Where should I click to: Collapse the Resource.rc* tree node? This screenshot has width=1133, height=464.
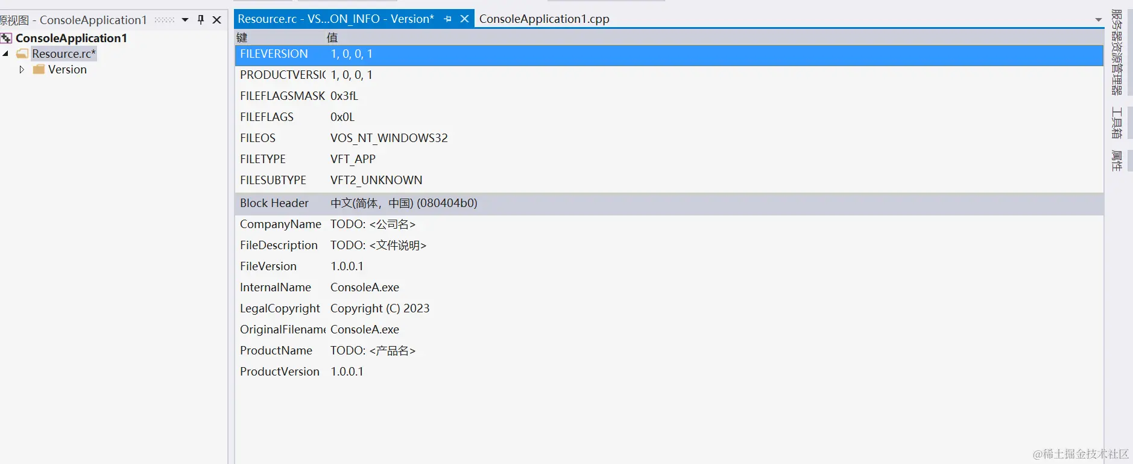5,54
